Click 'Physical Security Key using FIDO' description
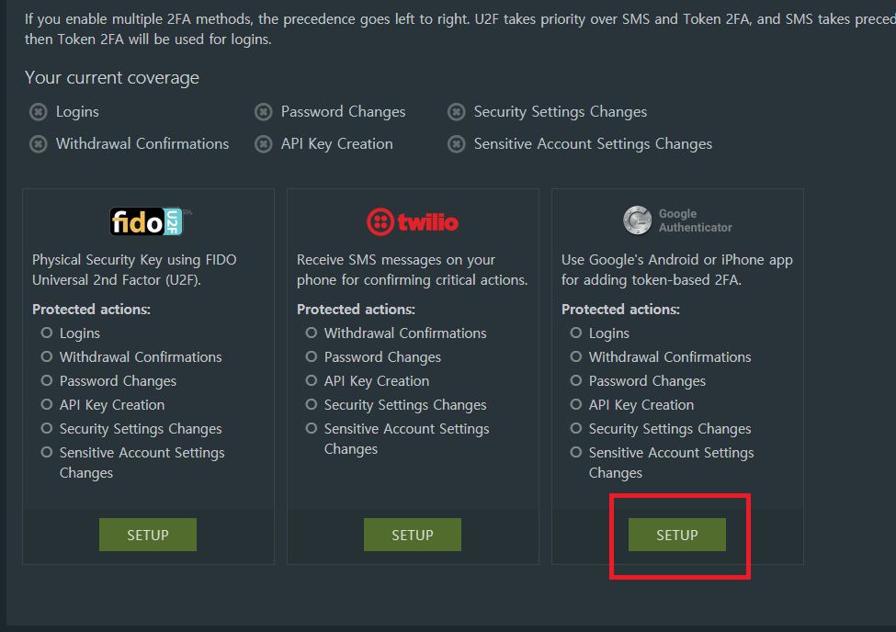Screen dimensions: 896x632 coord(134,270)
